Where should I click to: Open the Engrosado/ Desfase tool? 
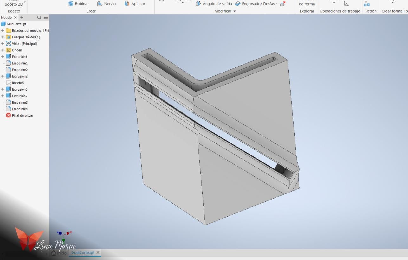(256, 4)
